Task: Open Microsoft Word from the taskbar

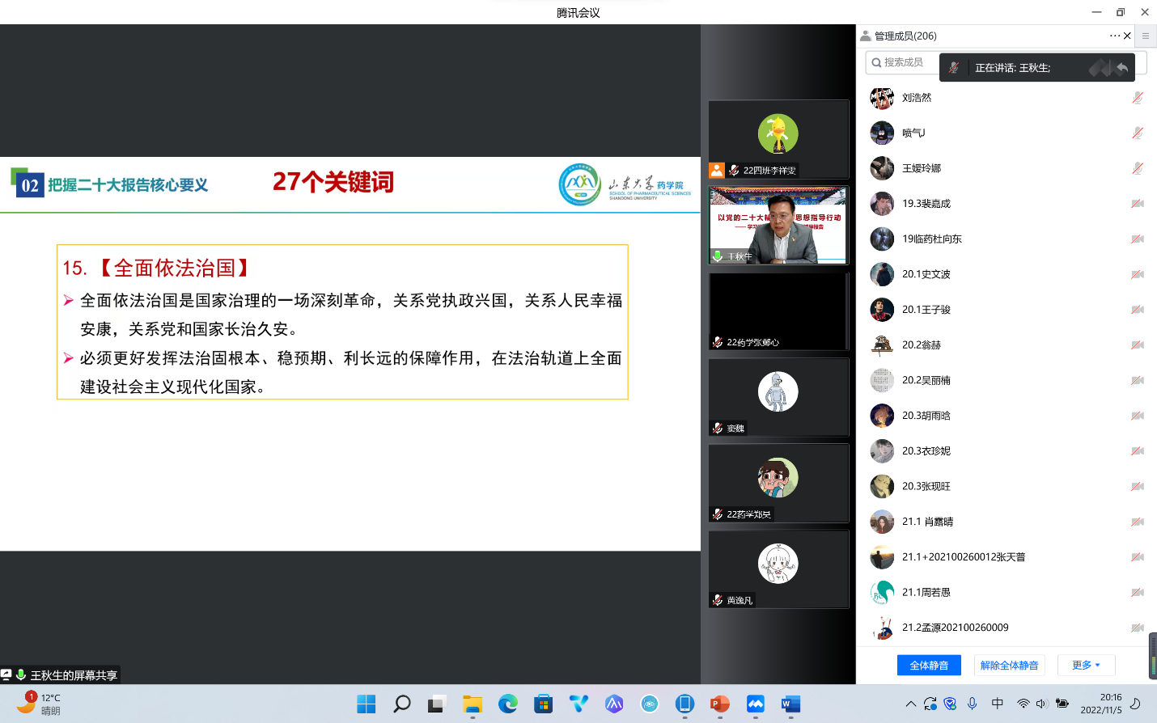Action: tap(790, 704)
